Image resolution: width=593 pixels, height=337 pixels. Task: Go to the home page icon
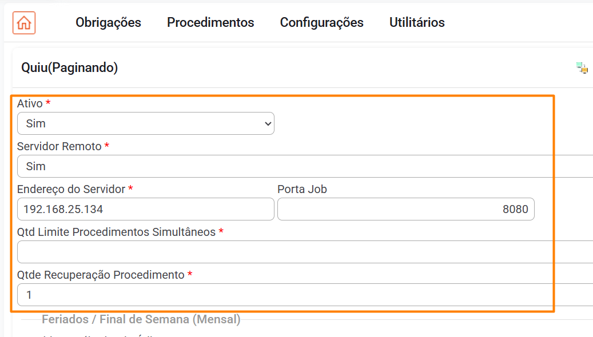(x=24, y=23)
